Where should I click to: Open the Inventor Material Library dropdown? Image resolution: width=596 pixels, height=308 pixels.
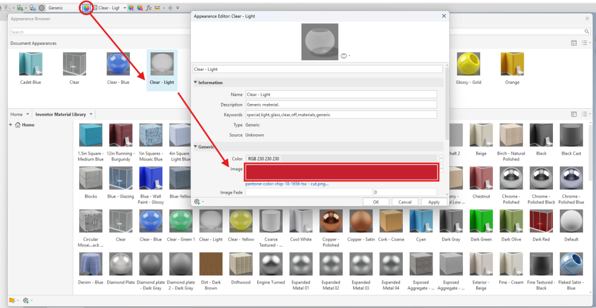click(x=91, y=114)
